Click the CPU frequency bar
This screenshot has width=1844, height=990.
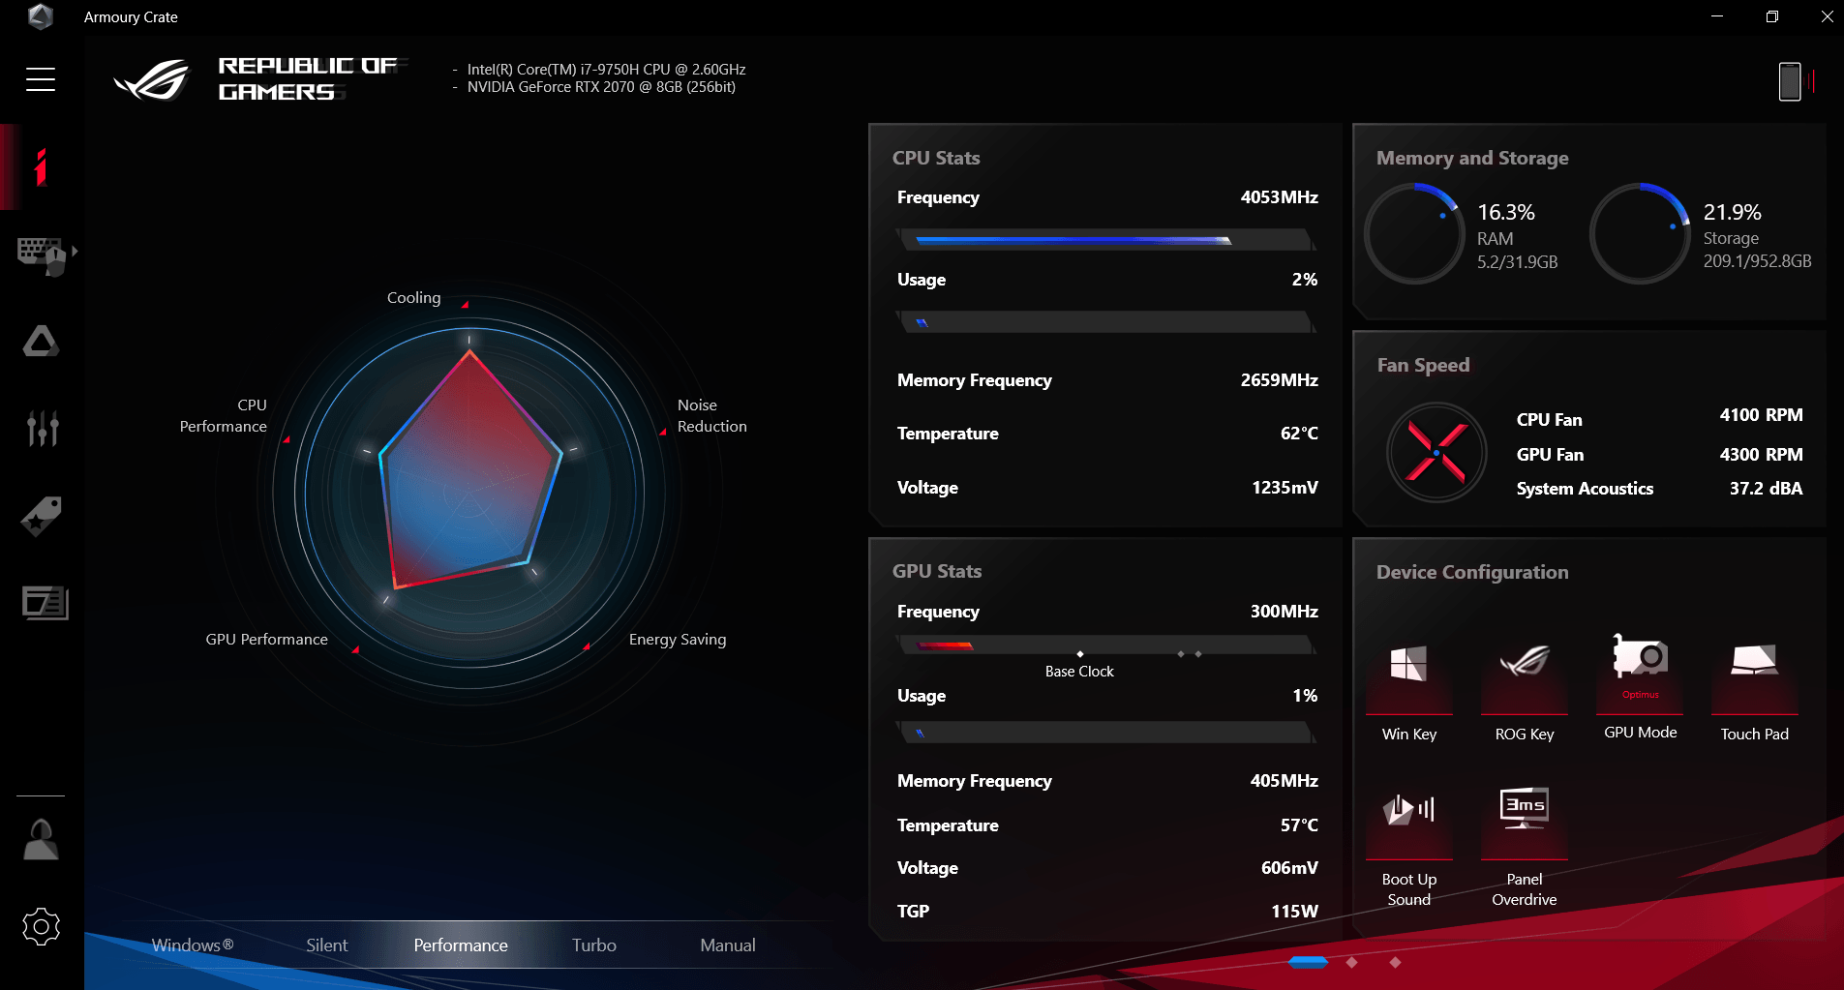[1105, 240]
